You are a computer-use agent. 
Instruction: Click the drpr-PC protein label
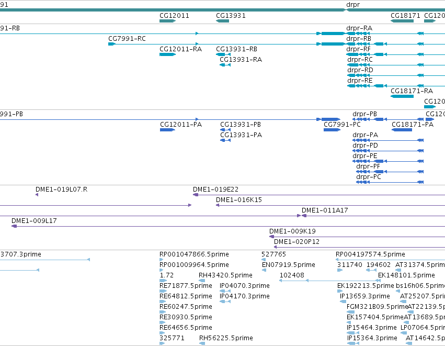(369, 177)
